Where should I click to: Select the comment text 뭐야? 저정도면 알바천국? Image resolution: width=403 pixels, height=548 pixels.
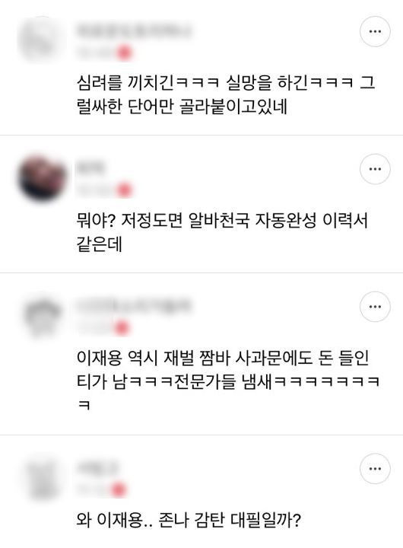pos(222,232)
